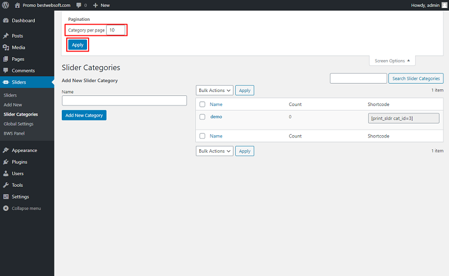Open the Appearance menu label
The height and width of the screenshot is (276, 449).
tap(24, 150)
